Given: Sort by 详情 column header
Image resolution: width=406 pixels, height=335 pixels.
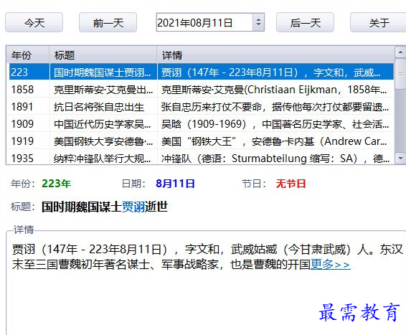Looking at the screenshot, I should (275, 55).
